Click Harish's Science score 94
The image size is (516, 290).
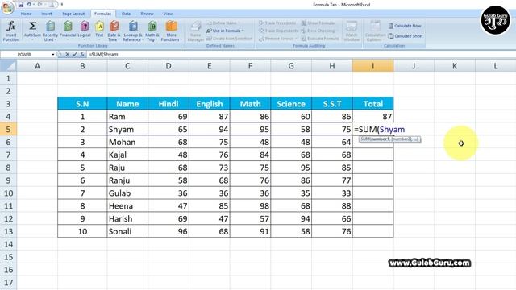(x=291, y=218)
